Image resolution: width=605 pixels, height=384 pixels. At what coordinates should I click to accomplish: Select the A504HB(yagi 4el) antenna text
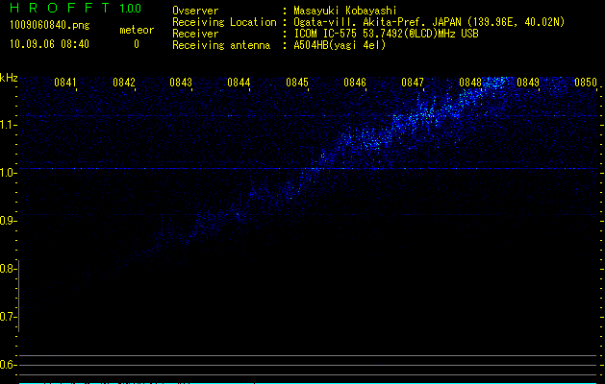coord(340,45)
